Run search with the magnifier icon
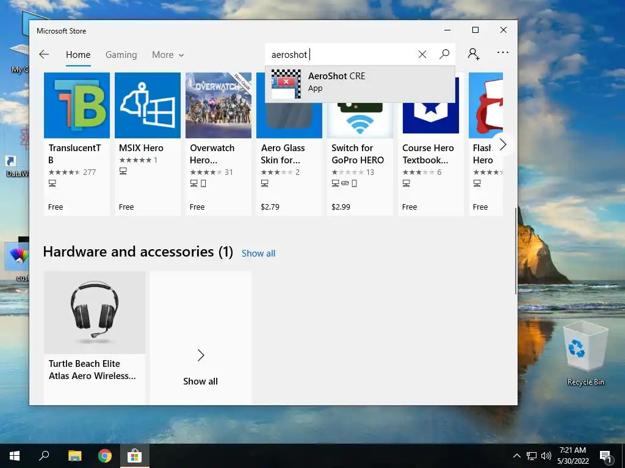Screen dimensions: 625x468 (444, 54)
